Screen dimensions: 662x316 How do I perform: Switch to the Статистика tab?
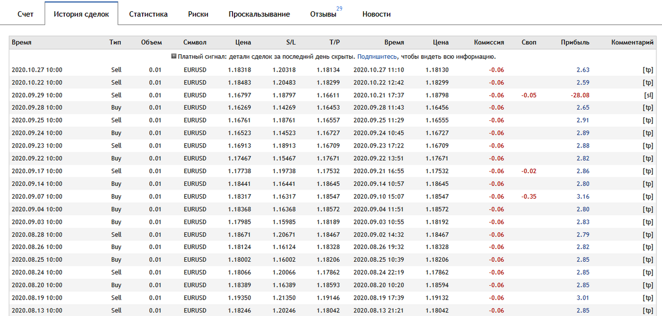coord(148,14)
